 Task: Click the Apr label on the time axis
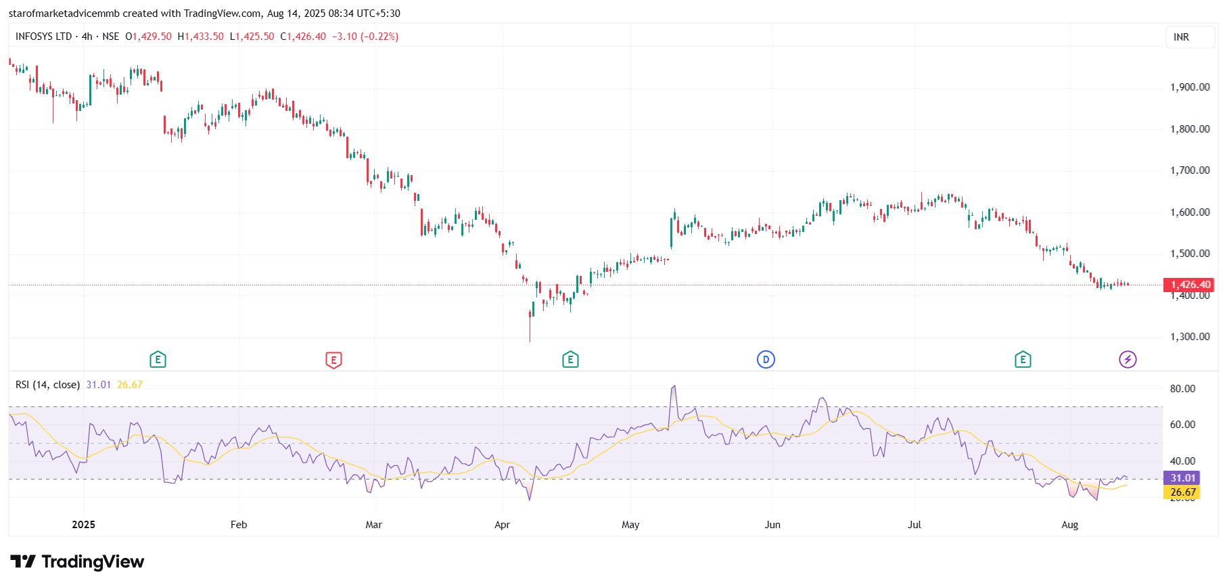coord(502,525)
